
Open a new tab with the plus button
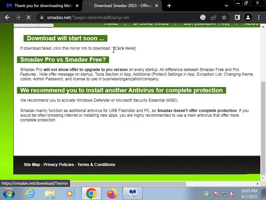point(169,6)
